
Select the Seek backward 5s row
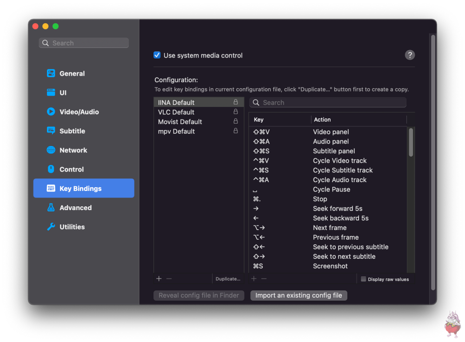click(328, 218)
